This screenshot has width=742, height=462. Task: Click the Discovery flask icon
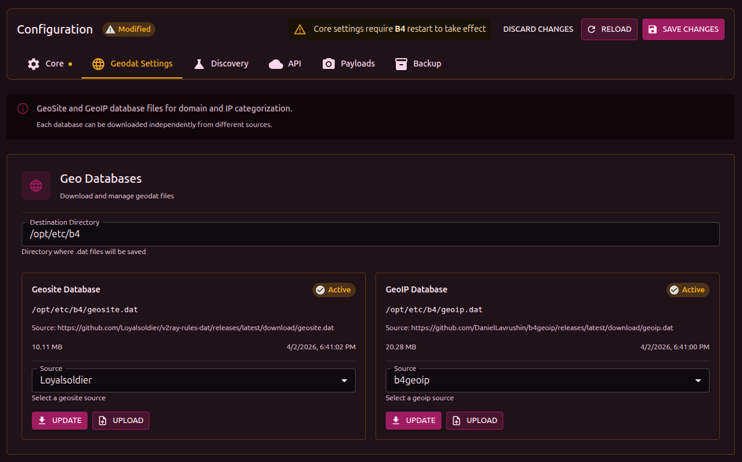[199, 64]
